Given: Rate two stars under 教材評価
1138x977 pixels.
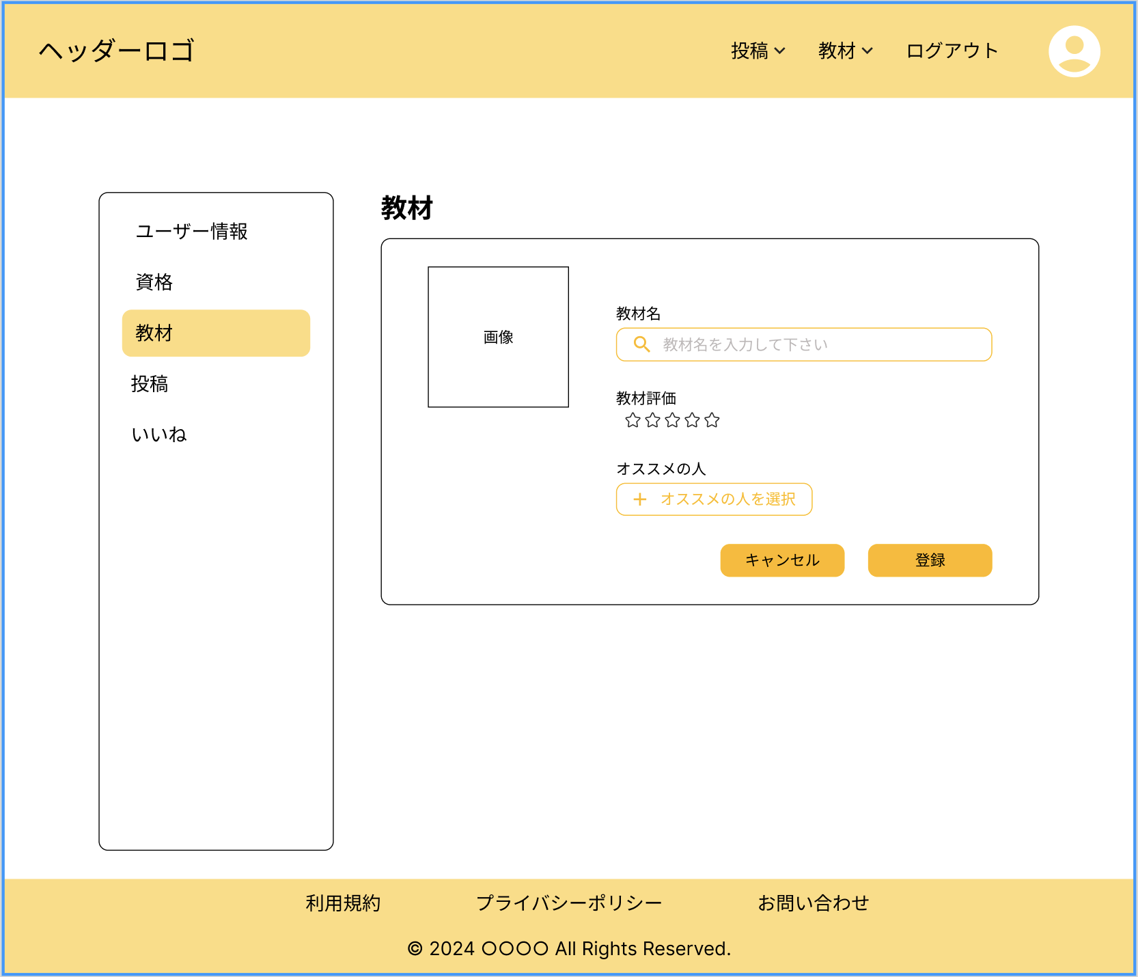Looking at the screenshot, I should point(652,421).
